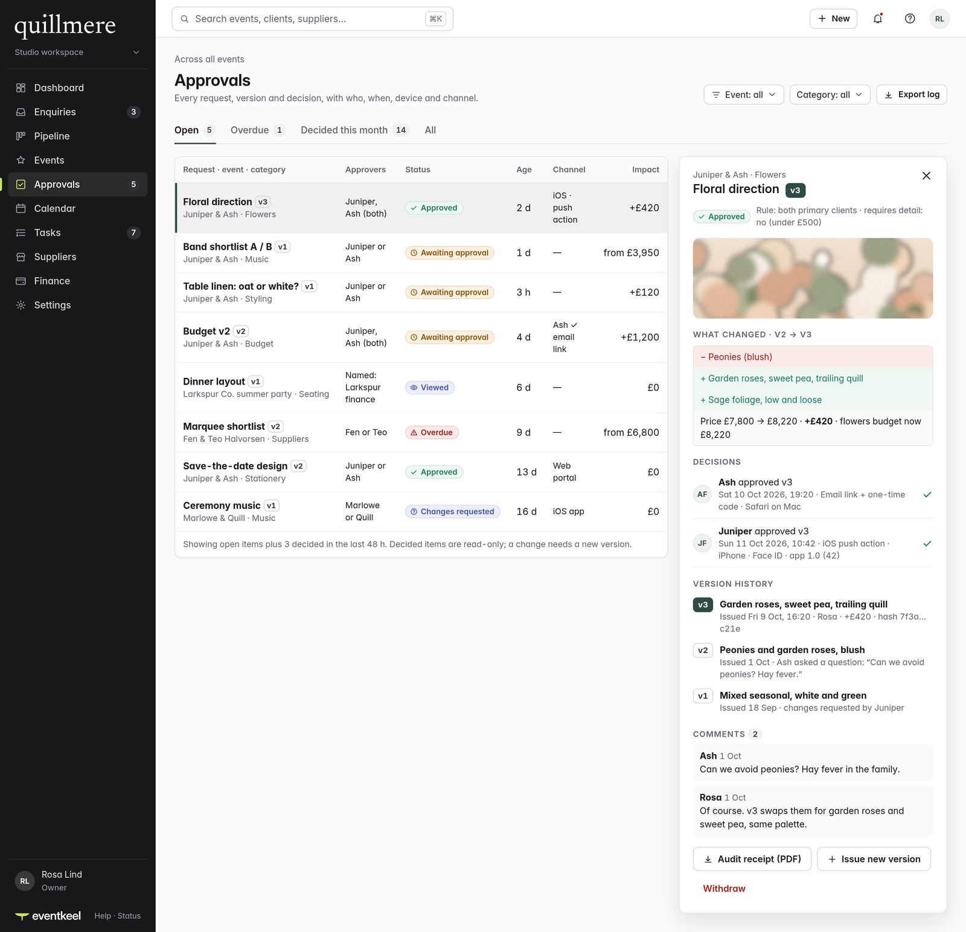
Task: Select v2 Peonies and garden roses version
Action: coord(813,662)
